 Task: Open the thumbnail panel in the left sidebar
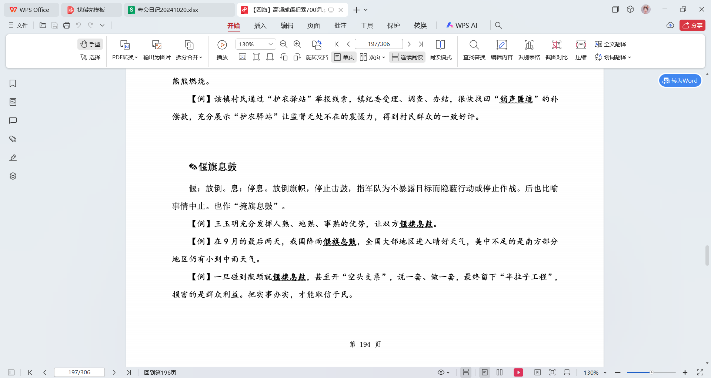13,102
